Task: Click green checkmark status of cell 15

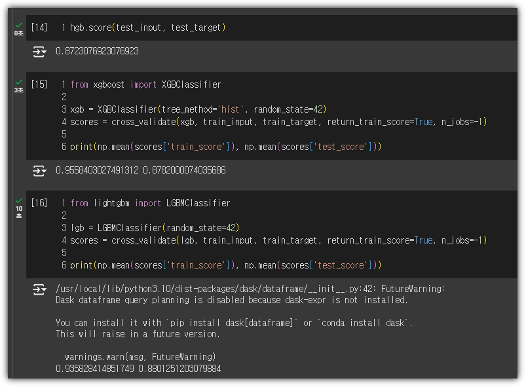Action: click(19, 82)
